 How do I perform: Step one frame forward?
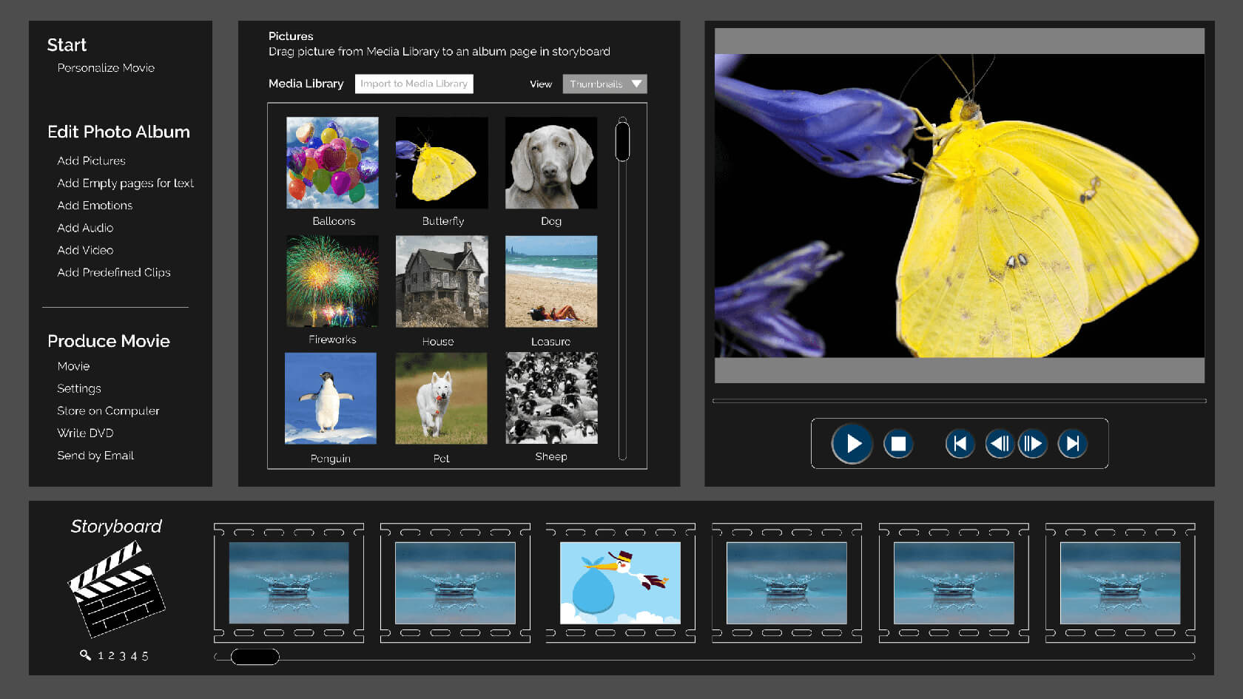coord(1033,444)
